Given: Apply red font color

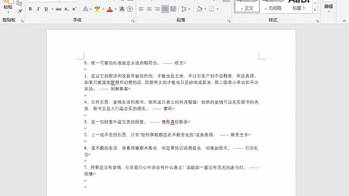Looking at the screenshot, I should click(110, 9).
